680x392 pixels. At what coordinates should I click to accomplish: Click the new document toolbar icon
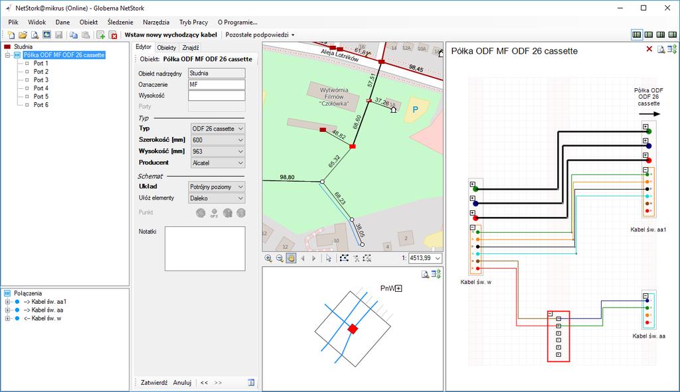click(11, 35)
